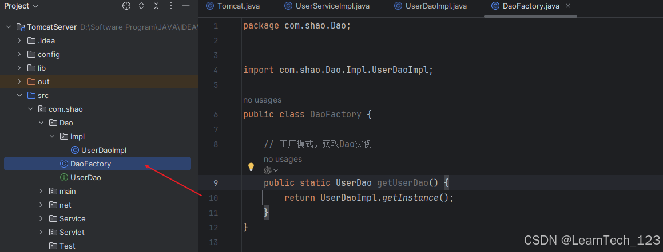Click the DaoFactory class icon in tree
The height and width of the screenshot is (252, 663).
coord(64,164)
